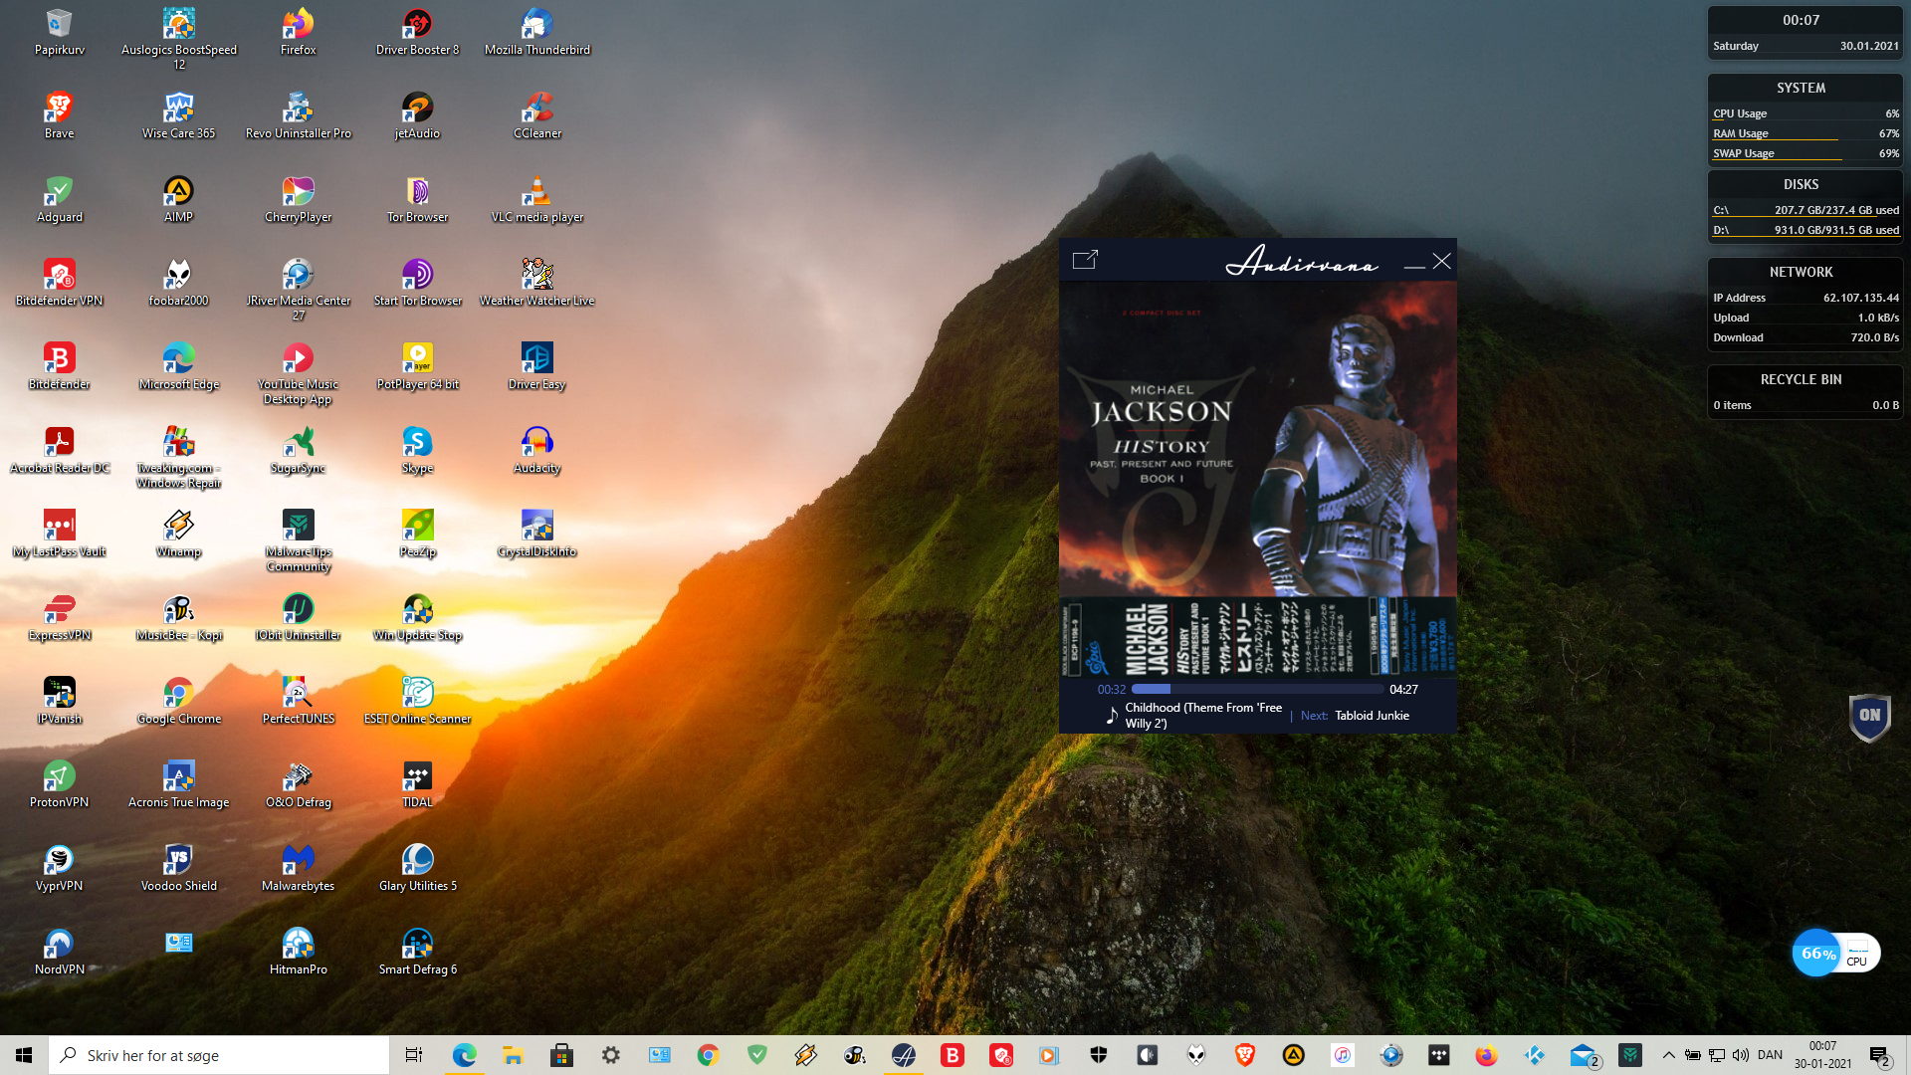
Task: Toggle the ON shield badge on desktop
Action: [1869, 716]
